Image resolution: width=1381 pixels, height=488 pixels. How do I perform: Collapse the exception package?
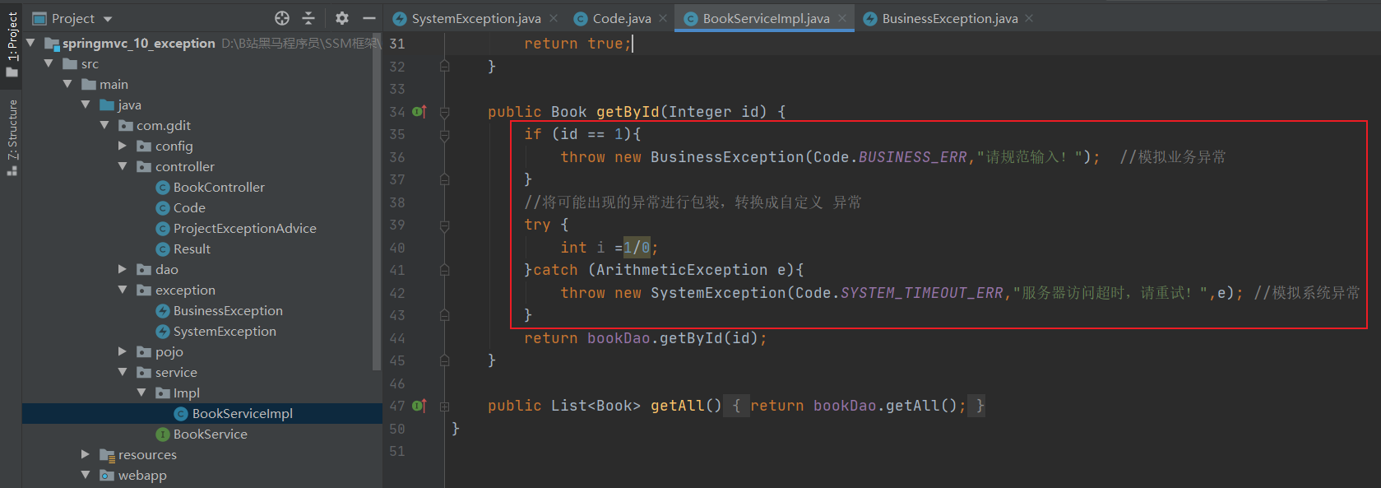click(x=123, y=290)
